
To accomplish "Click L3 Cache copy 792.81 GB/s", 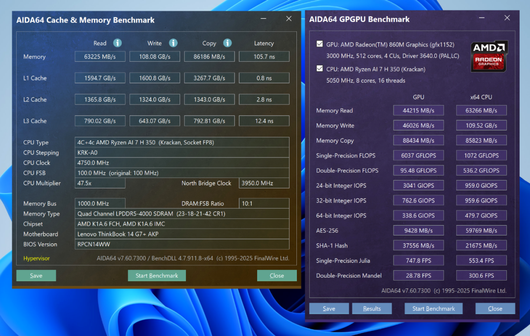I will [209, 121].
